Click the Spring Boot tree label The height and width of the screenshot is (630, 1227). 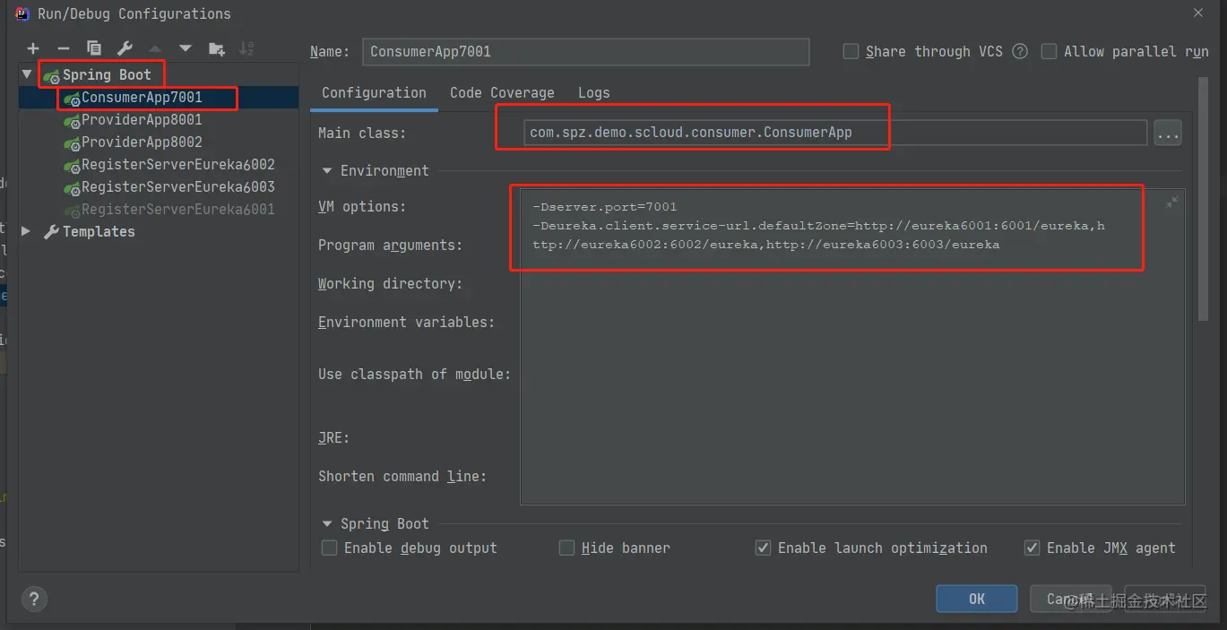coord(107,74)
